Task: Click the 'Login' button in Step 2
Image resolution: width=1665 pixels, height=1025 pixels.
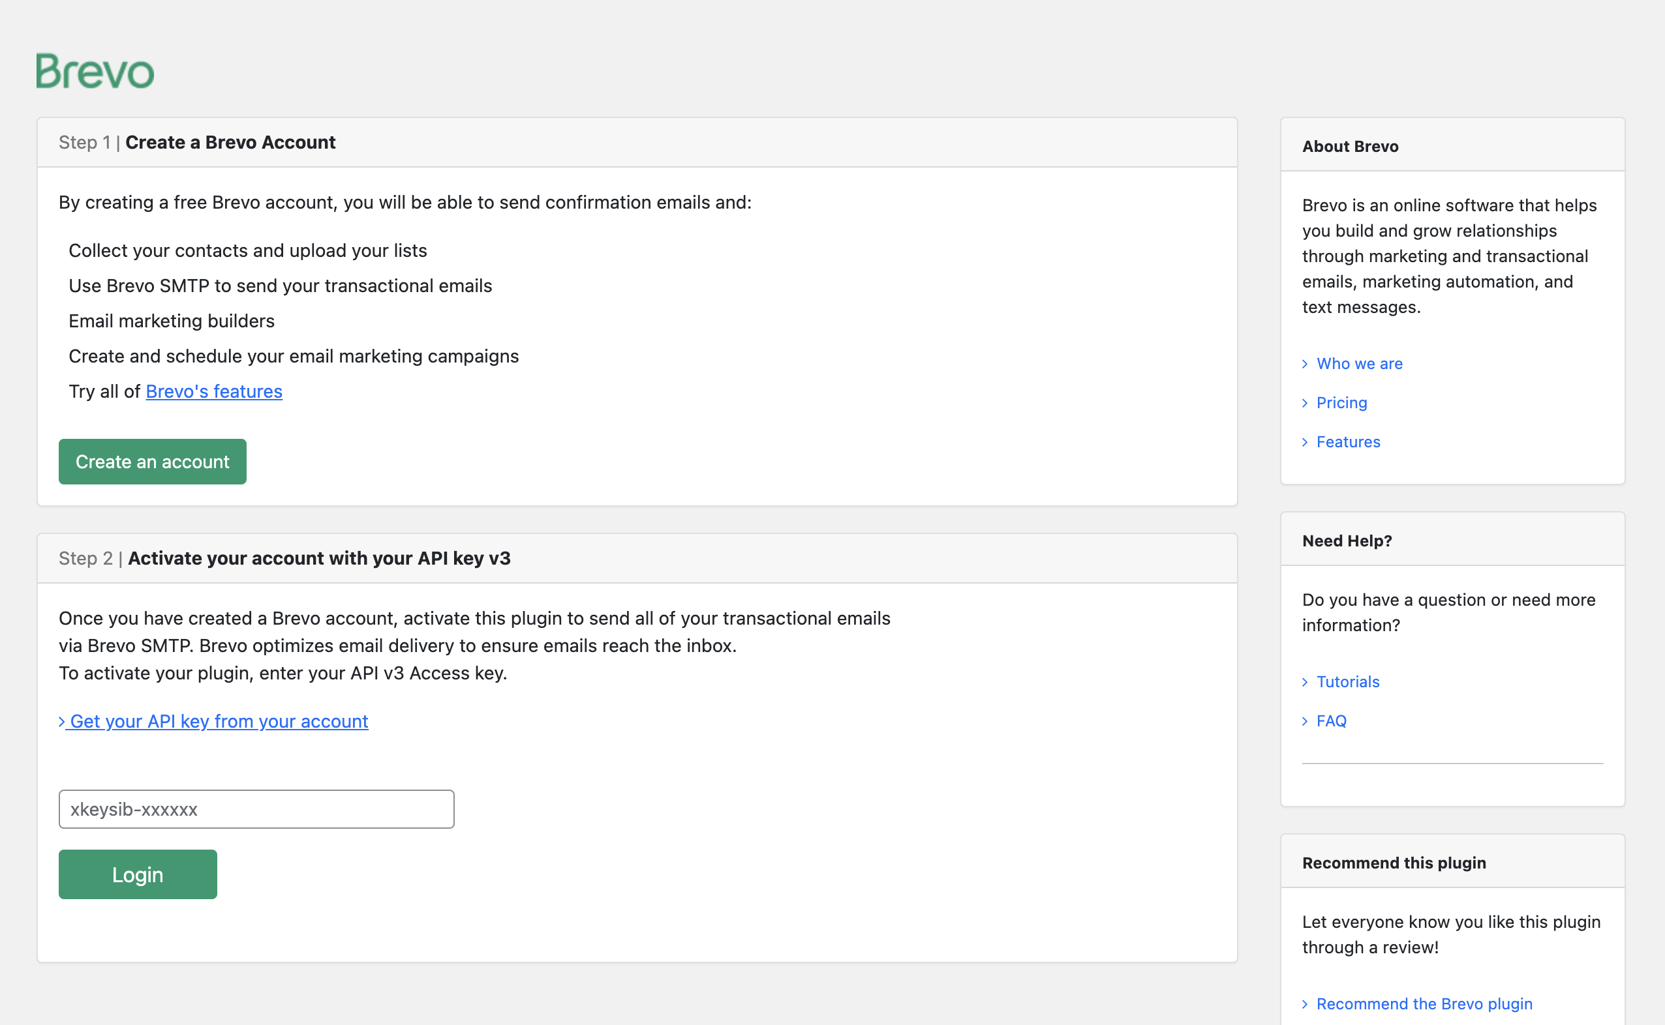Action: pos(137,874)
